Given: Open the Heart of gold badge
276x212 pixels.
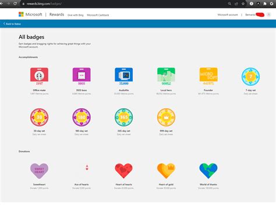Looking at the screenshot, I should pyautogui.click(x=166, y=171).
